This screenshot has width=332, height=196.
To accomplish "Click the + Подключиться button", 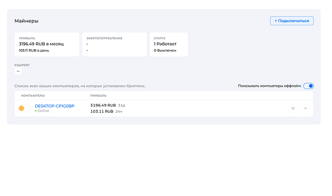I will point(292,21).
